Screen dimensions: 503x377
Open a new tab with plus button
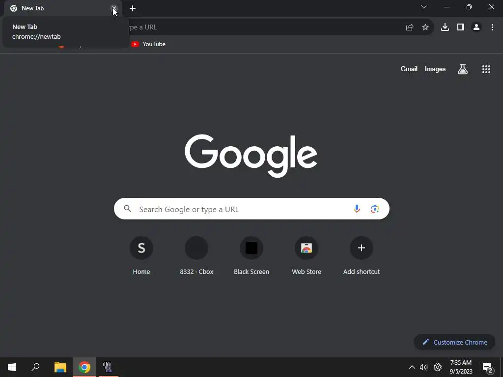(133, 8)
